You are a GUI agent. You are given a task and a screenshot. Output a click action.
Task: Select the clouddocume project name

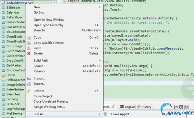click(x=16, y=32)
